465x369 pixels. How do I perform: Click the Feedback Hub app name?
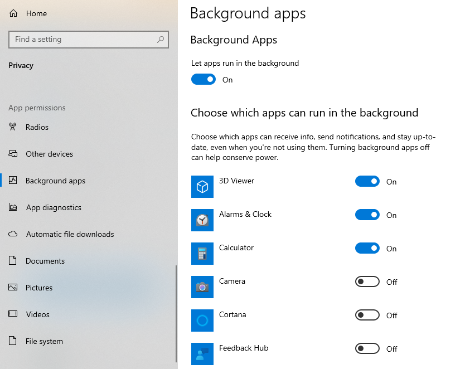coord(244,348)
